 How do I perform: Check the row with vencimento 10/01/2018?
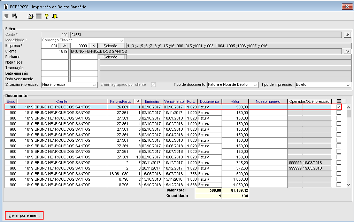click(x=339, y=118)
